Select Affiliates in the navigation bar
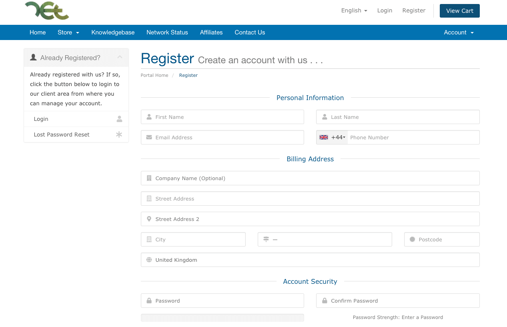This screenshot has height=327, width=507. pos(211,32)
